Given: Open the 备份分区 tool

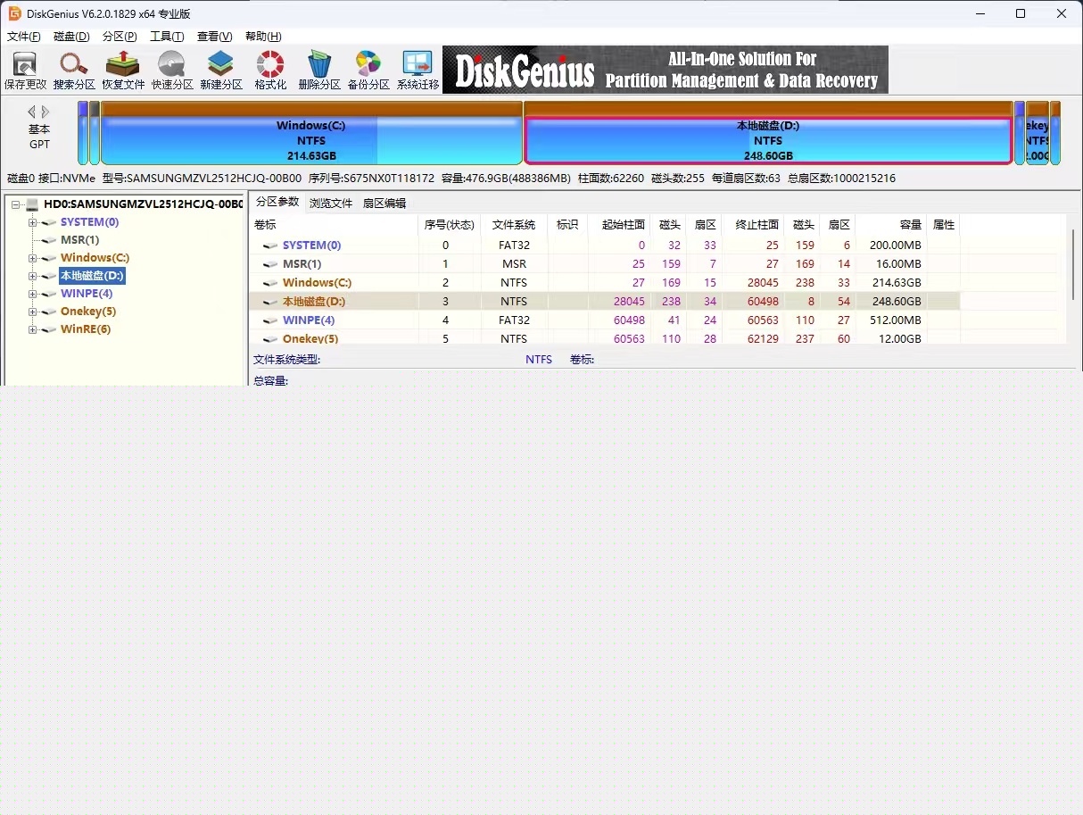Looking at the screenshot, I should tap(368, 71).
